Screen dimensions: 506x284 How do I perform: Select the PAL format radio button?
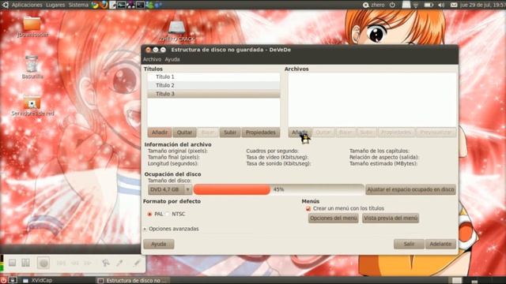pos(149,214)
